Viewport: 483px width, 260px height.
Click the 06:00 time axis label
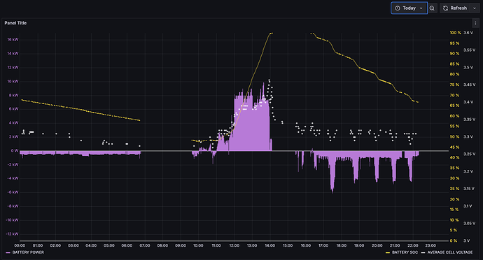(x=127, y=245)
